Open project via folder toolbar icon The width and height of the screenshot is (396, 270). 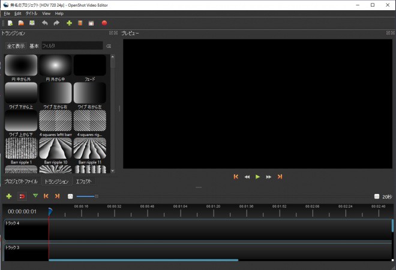pyautogui.click(x=21, y=23)
